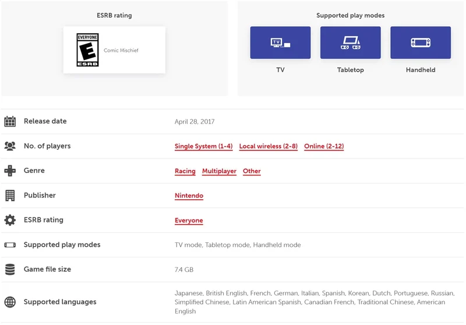Click the April 28, 2017 release date
Image resolution: width=466 pixels, height=325 pixels.
tap(195, 122)
